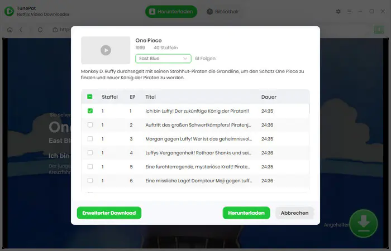
Task: Click the Erweiterter Download button
Action: point(109,213)
